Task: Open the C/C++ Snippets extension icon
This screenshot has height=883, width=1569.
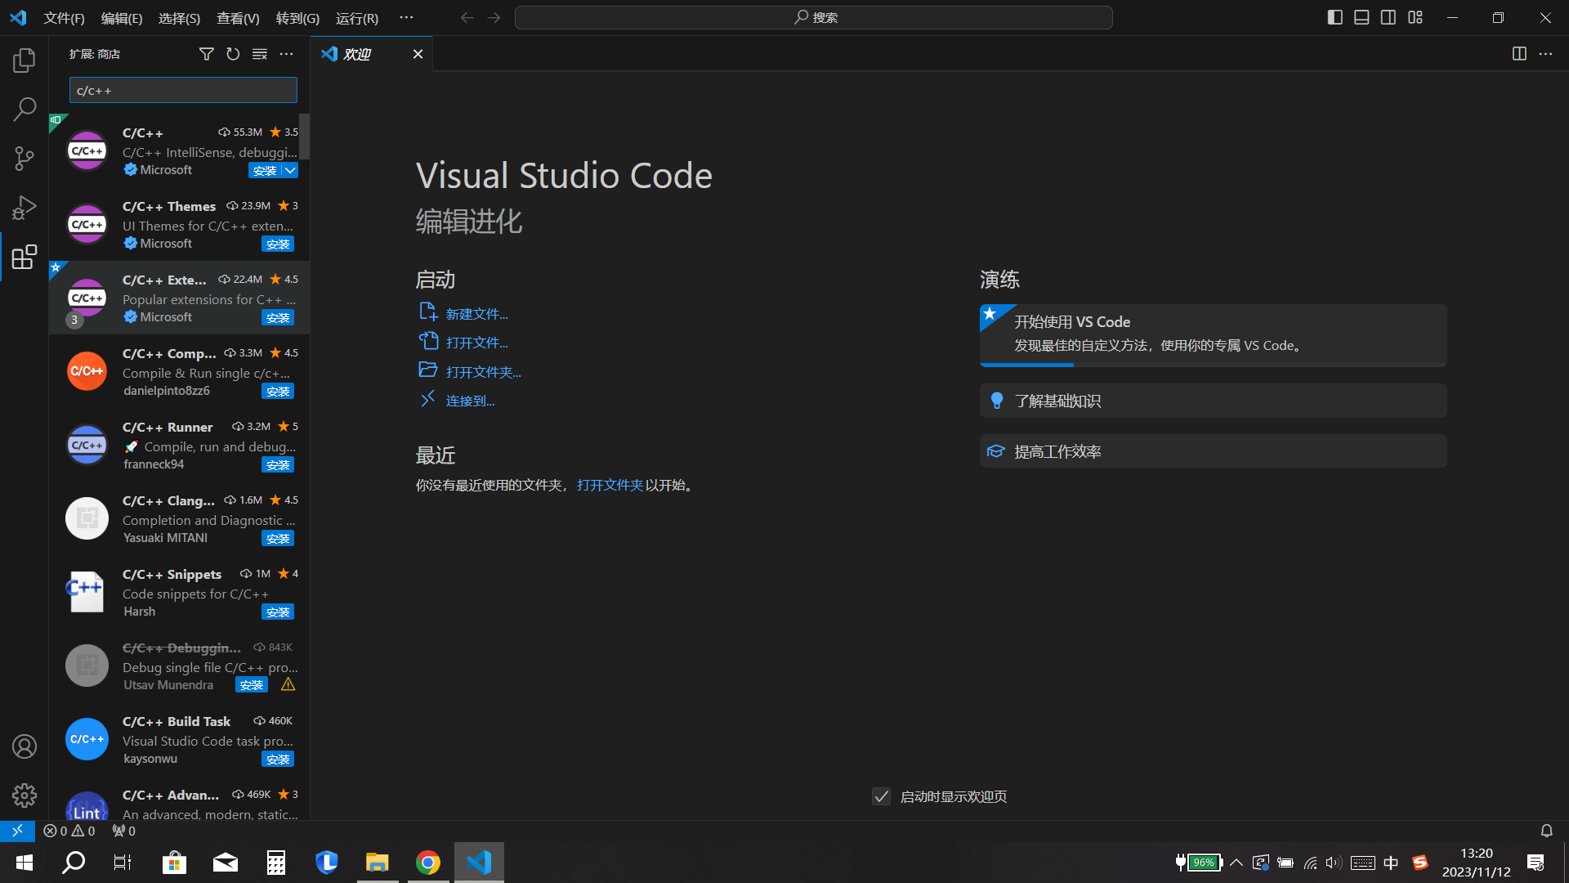Action: click(x=87, y=592)
